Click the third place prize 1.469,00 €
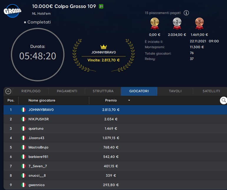The height and width of the screenshot is (190, 227). (x=199, y=35)
